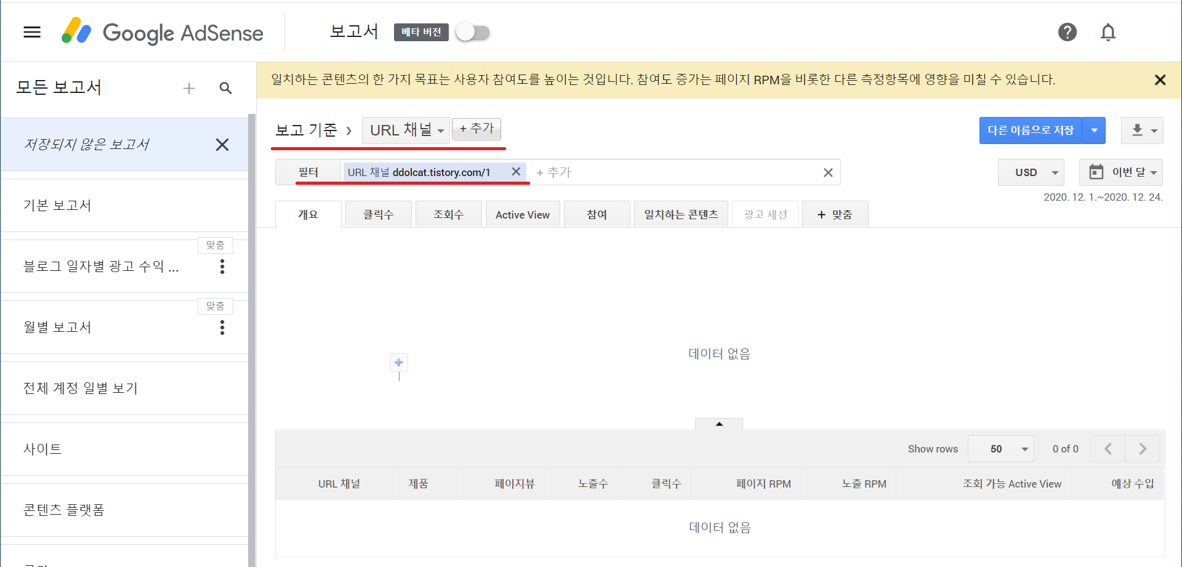The height and width of the screenshot is (567, 1182).
Task: Collapse the chart with the up arrow
Action: click(x=718, y=424)
